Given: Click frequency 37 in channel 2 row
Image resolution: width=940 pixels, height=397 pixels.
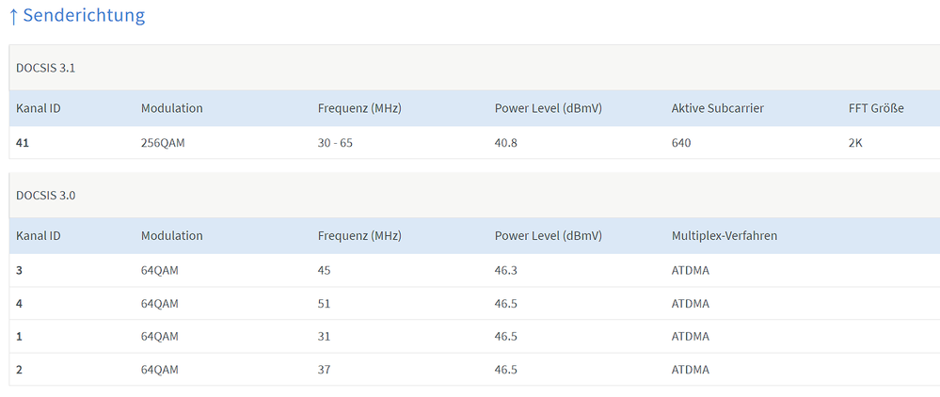Looking at the screenshot, I should click(324, 370).
